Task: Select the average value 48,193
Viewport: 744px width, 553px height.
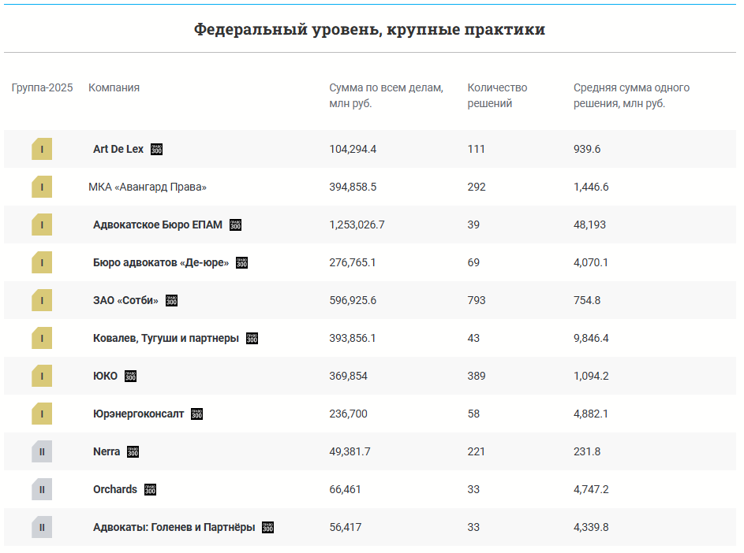Action: [x=590, y=225]
